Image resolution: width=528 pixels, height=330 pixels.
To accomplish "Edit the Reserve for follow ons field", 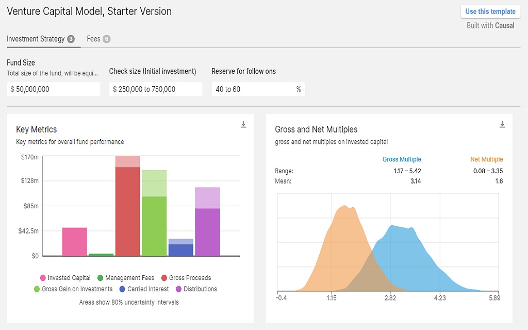I will point(258,89).
